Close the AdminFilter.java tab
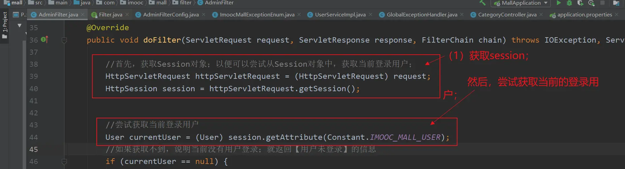 (x=83, y=15)
